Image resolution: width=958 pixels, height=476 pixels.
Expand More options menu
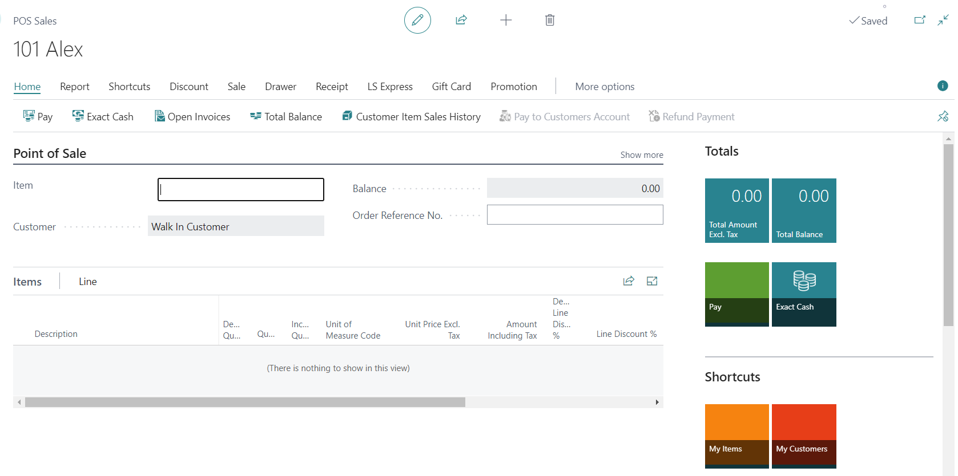[x=605, y=87]
